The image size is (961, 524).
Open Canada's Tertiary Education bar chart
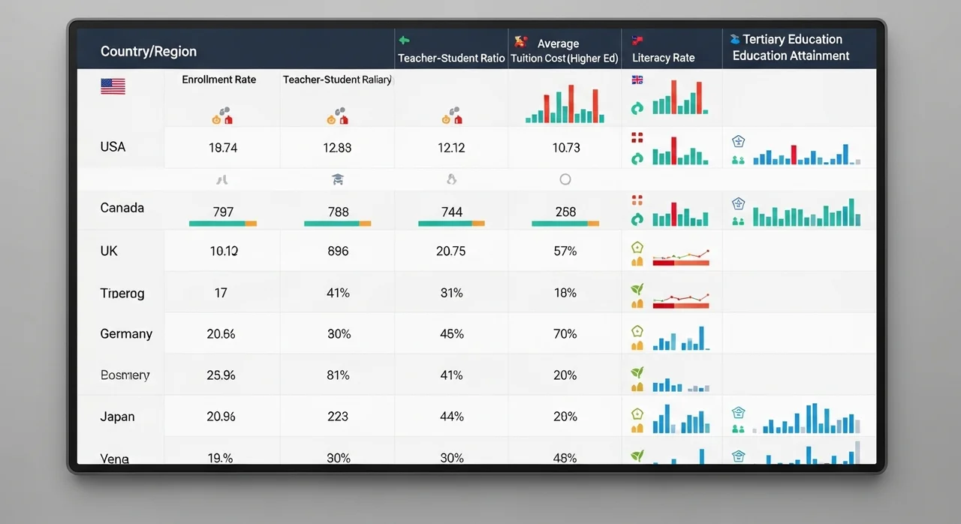[x=806, y=213]
